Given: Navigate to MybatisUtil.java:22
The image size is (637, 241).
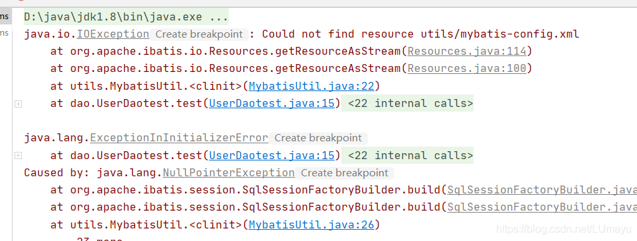Looking at the screenshot, I should [x=312, y=86].
